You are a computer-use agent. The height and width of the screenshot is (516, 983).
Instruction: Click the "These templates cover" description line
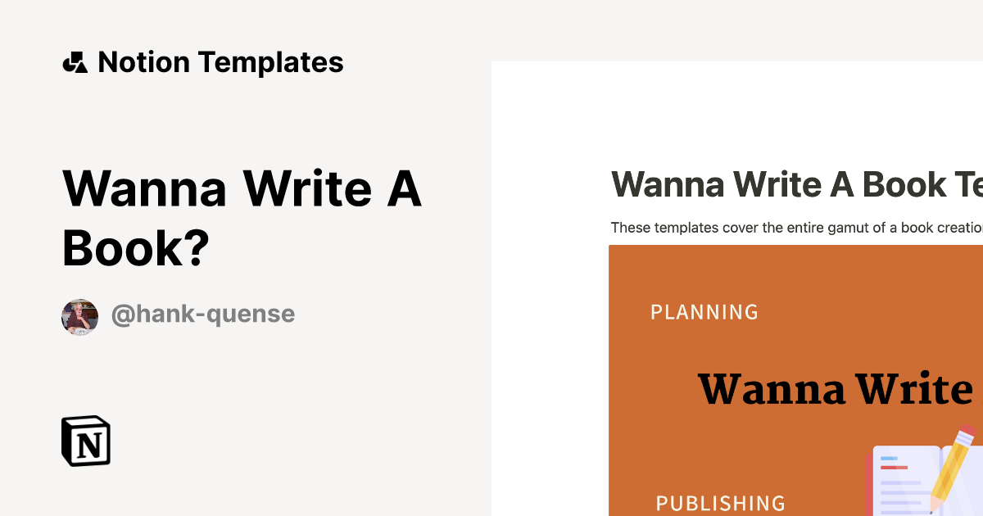click(796, 228)
